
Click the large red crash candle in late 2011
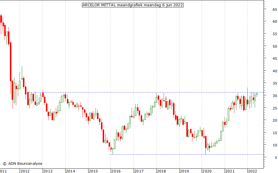point(11,62)
